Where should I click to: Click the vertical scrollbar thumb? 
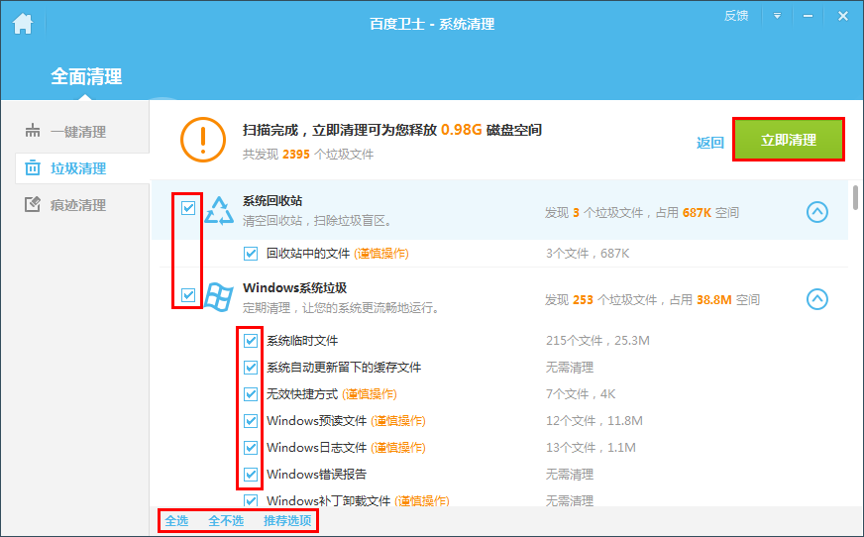click(856, 198)
